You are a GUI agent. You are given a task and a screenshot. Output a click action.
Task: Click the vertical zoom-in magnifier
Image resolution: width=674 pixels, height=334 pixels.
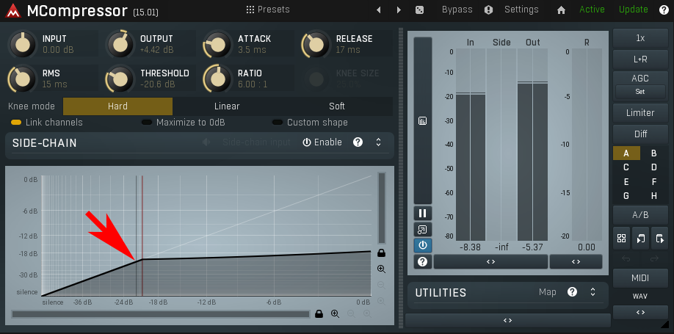tap(381, 269)
